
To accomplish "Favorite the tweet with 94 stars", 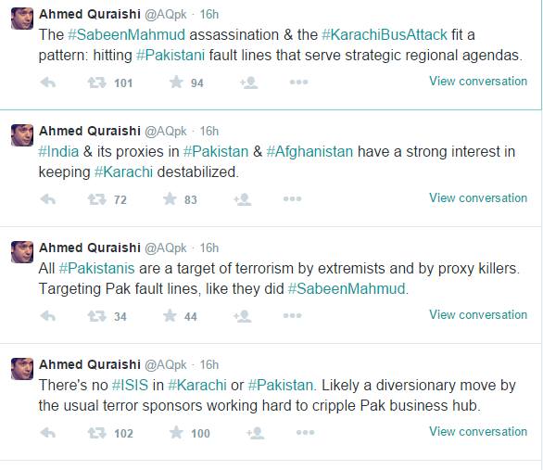I will (176, 83).
